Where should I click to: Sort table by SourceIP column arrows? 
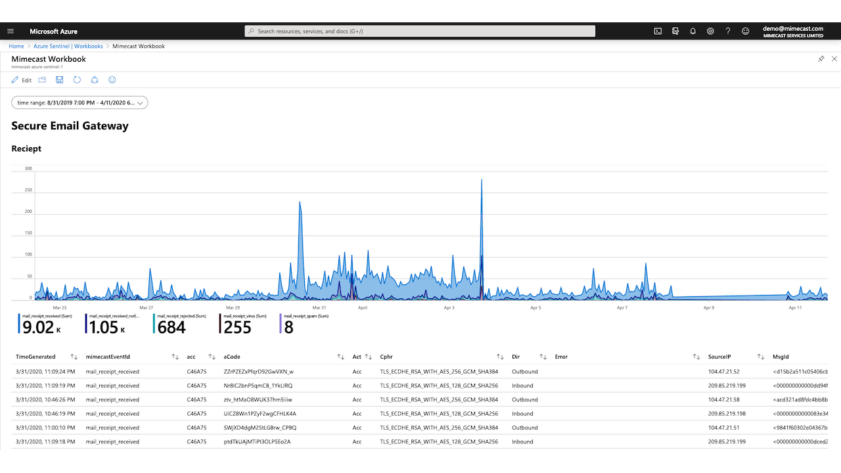pyautogui.click(x=761, y=357)
